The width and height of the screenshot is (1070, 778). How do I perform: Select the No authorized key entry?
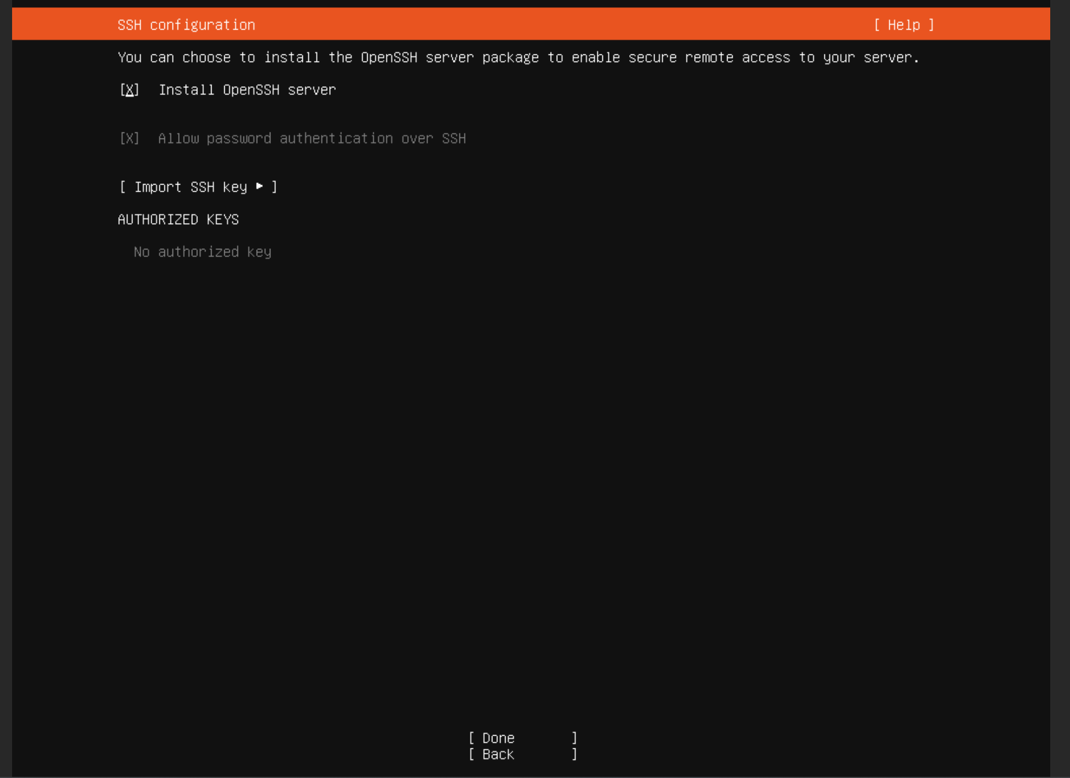click(202, 252)
